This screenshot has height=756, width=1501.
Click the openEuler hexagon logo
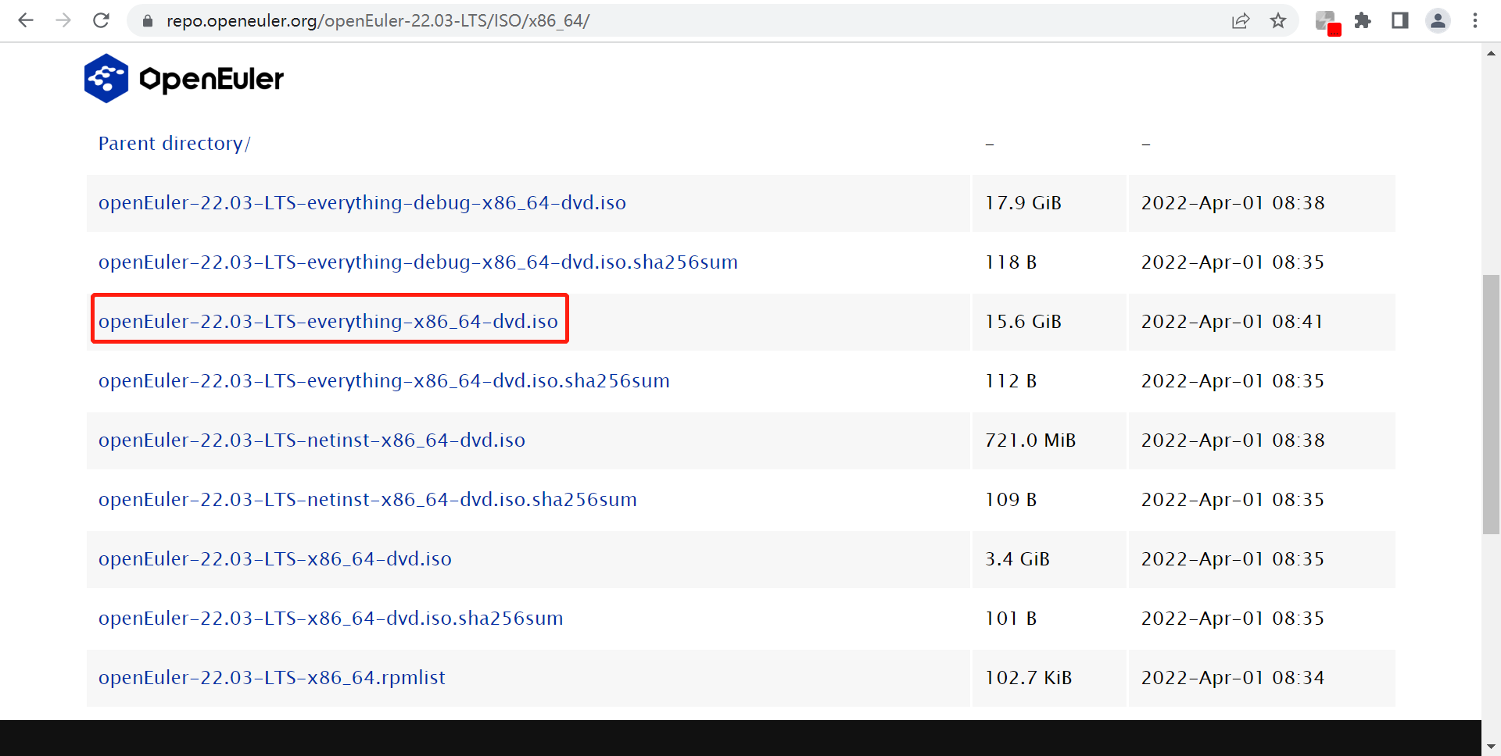click(106, 78)
